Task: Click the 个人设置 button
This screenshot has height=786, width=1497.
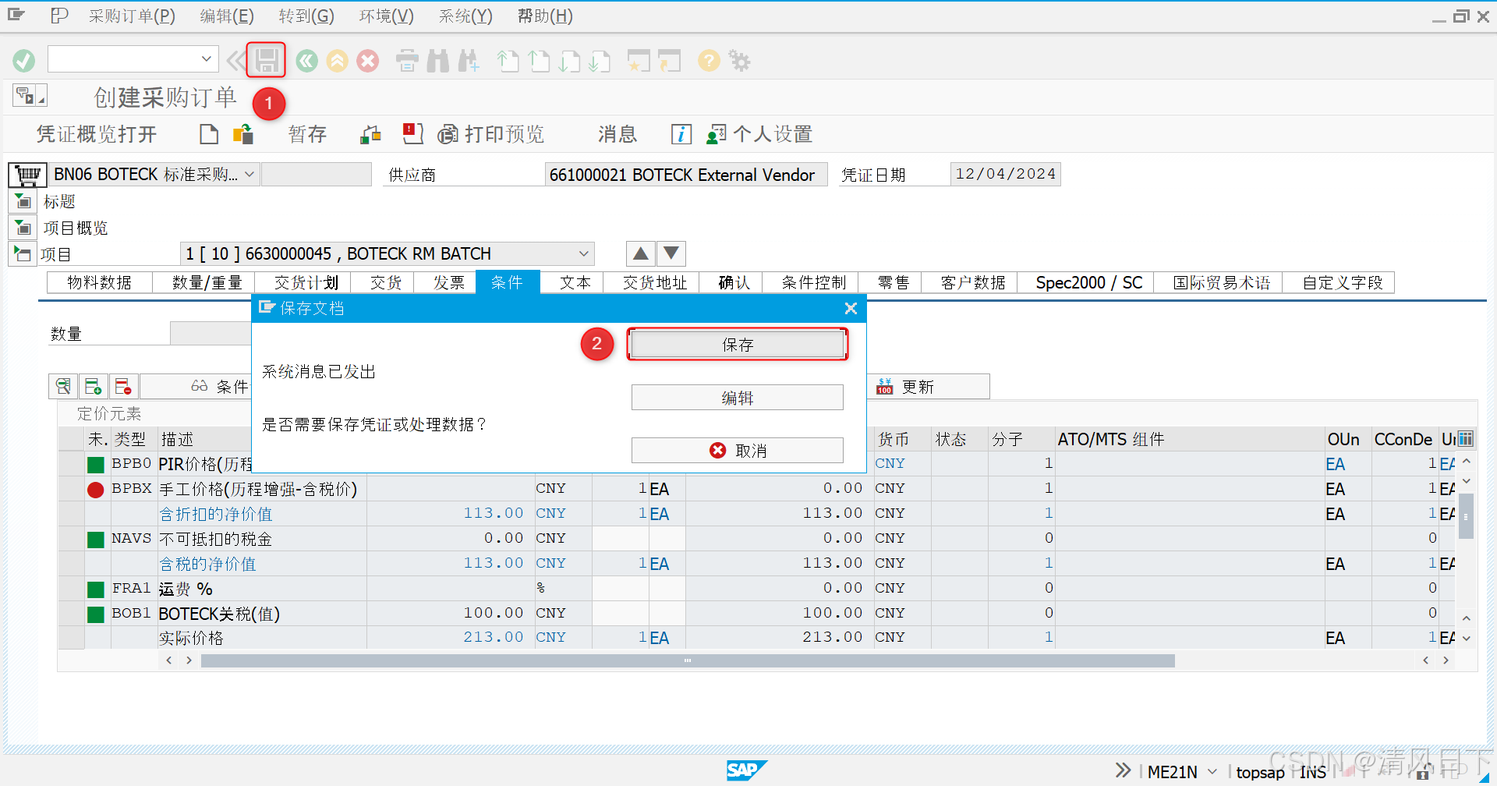Action: pyautogui.click(x=759, y=134)
